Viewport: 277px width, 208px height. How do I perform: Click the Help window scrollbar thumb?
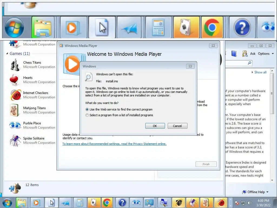coord(272,93)
